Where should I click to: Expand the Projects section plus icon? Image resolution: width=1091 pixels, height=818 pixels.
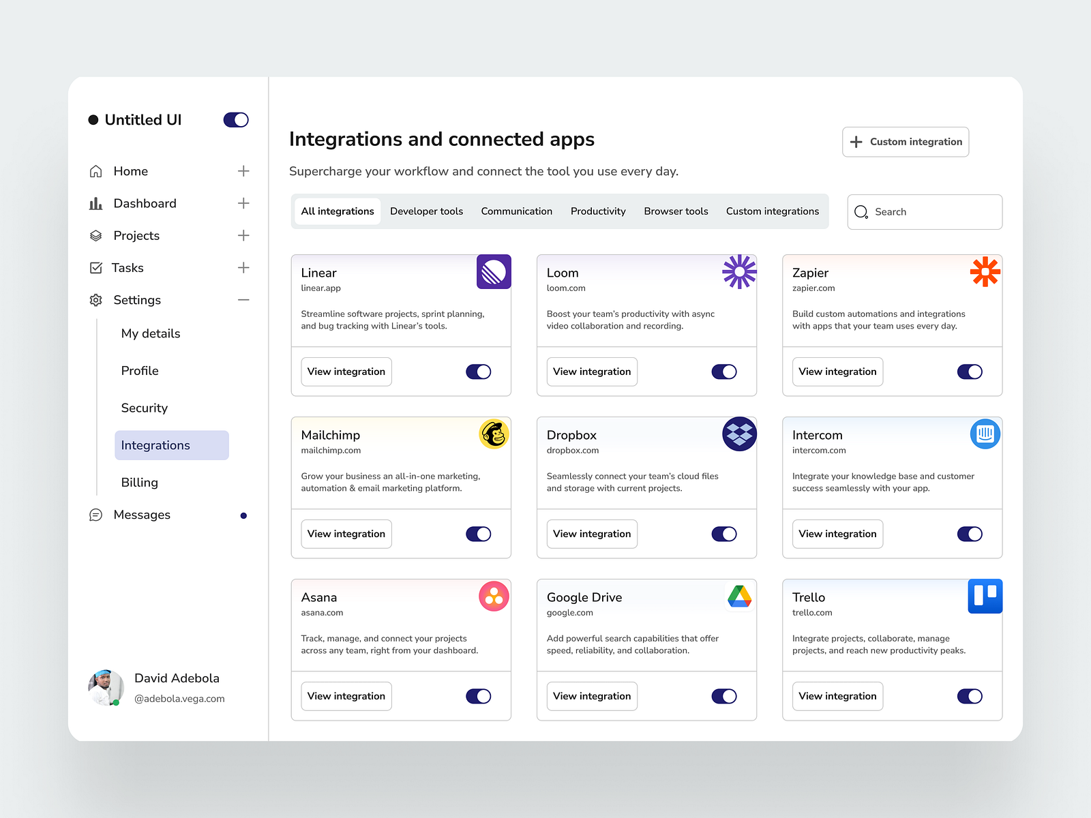243,236
